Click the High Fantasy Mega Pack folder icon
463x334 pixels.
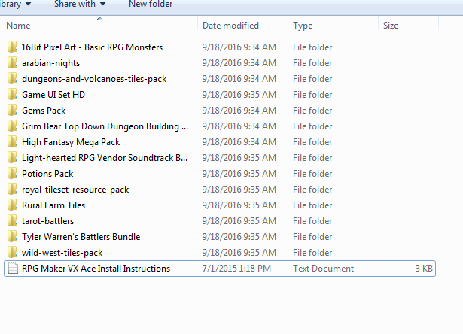pos(12,142)
